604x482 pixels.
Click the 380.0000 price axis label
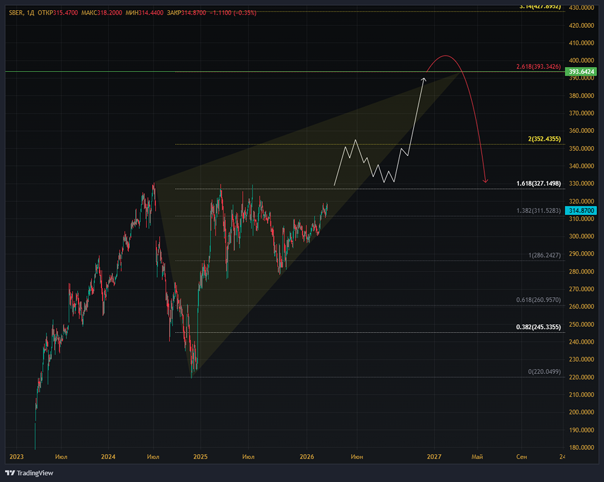pyautogui.click(x=581, y=95)
